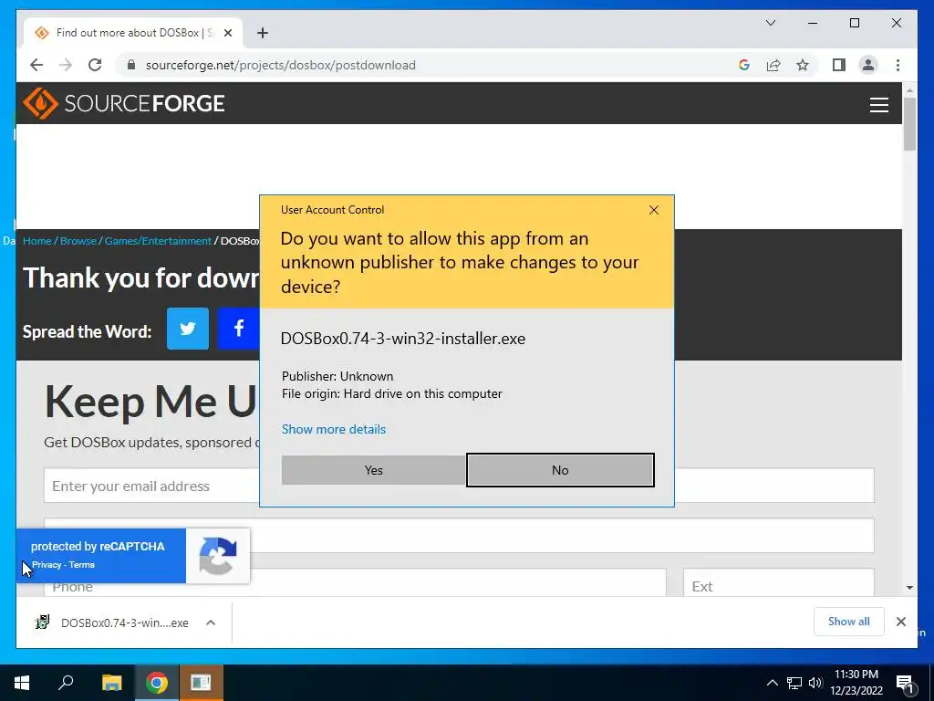Screen dimensions: 934x701
Task: Open reCAPTCHA Privacy link
Action: click(47, 565)
